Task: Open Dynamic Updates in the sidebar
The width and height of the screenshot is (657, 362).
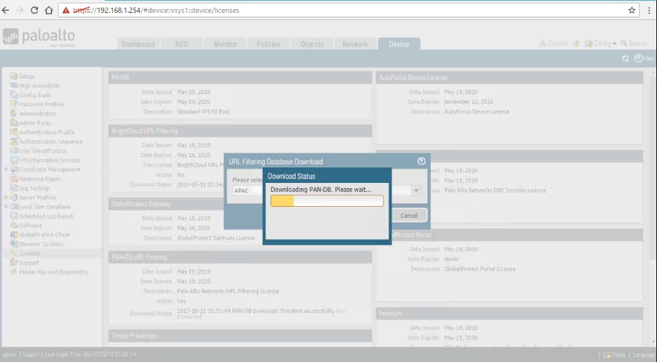Action: coord(41,244)
